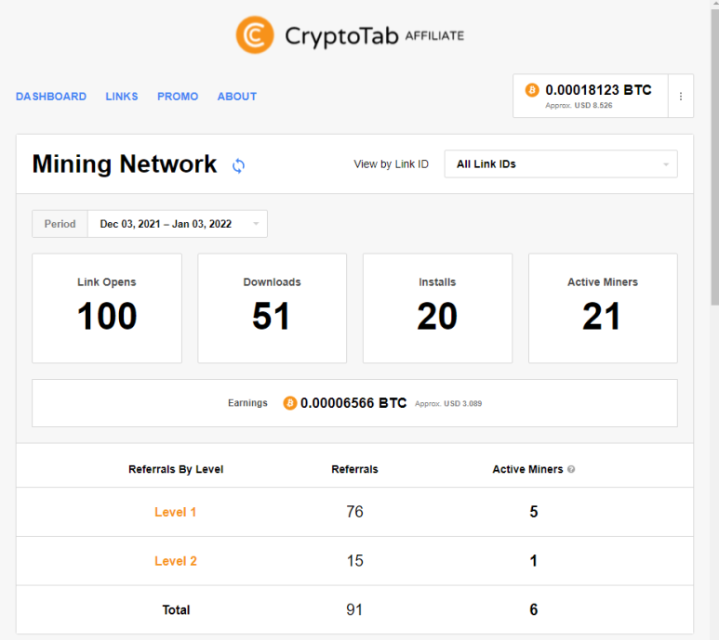Click the Total active miners 6
719x640 pixels.
coord(533,609)
